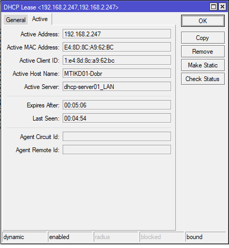Click the Active Server field

pyautogui.click(x=117, y=86)
